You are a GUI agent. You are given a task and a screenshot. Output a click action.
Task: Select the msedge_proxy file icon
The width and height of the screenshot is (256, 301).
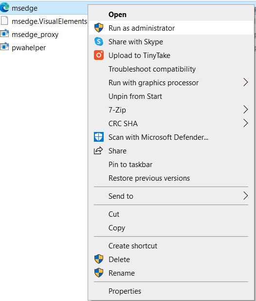pos(4,34)
